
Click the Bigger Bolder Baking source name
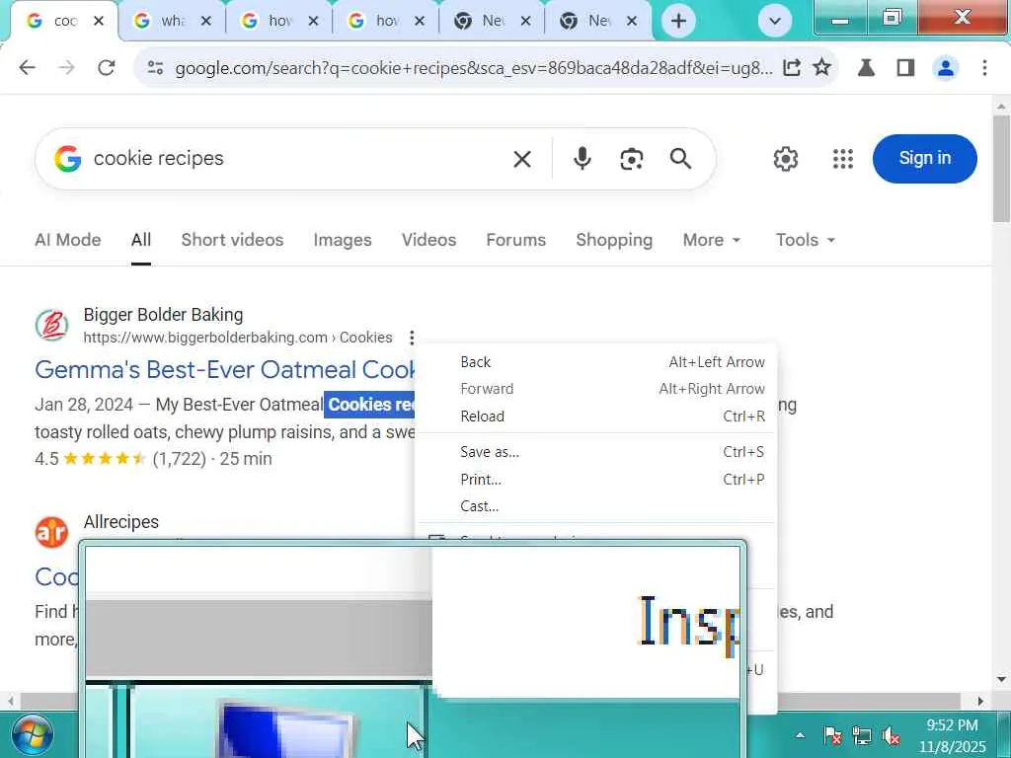pos(163,315)
